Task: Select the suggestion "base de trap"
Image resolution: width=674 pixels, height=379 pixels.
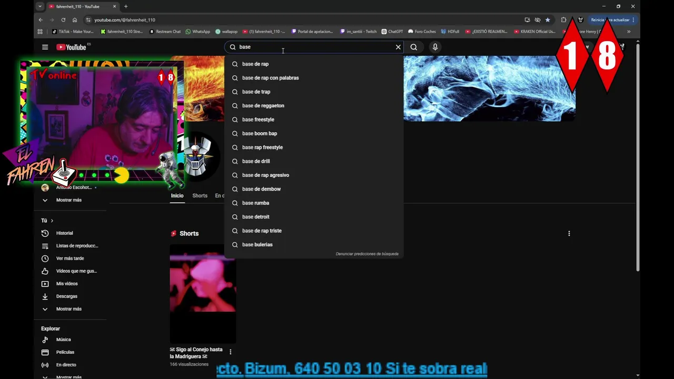Action: [x=314, y=92]
